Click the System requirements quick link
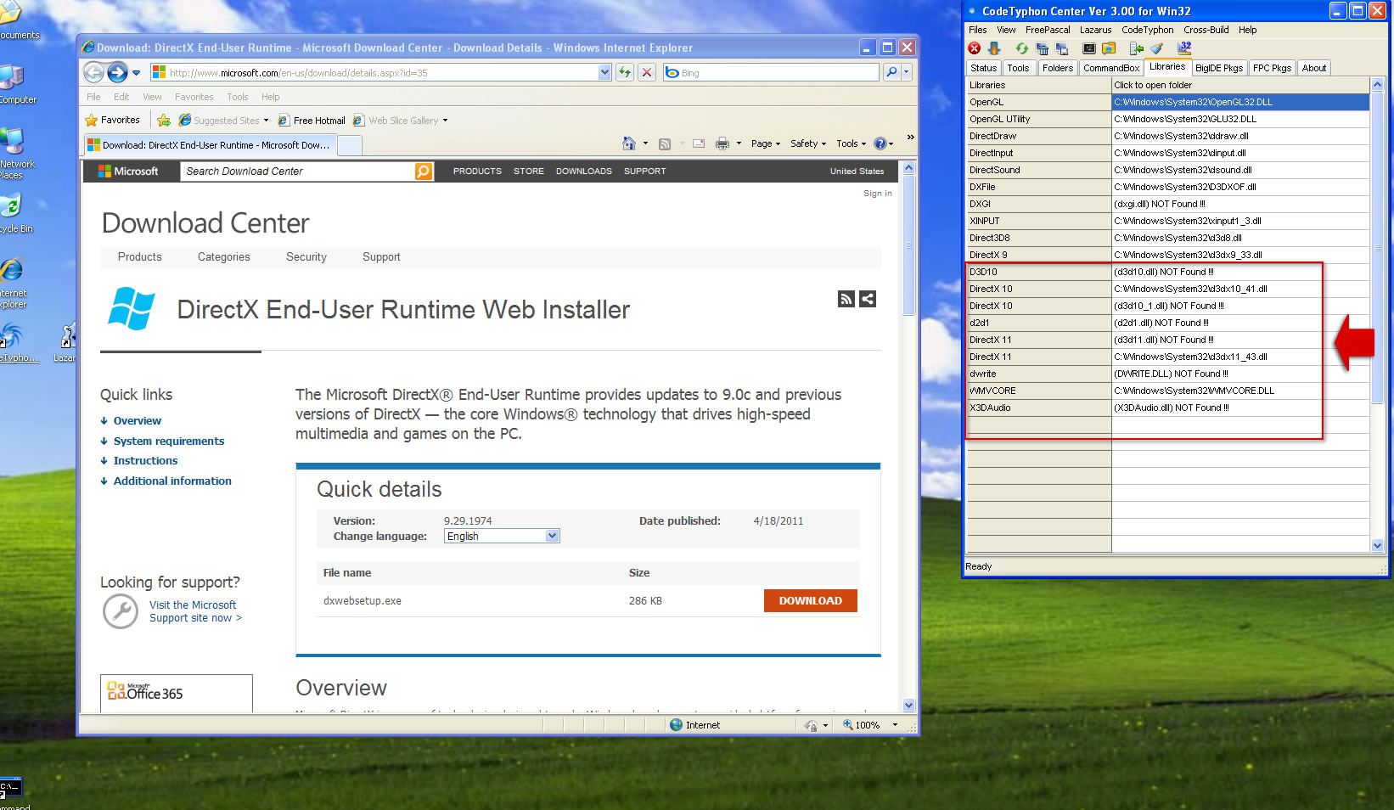 coord(169,441)
